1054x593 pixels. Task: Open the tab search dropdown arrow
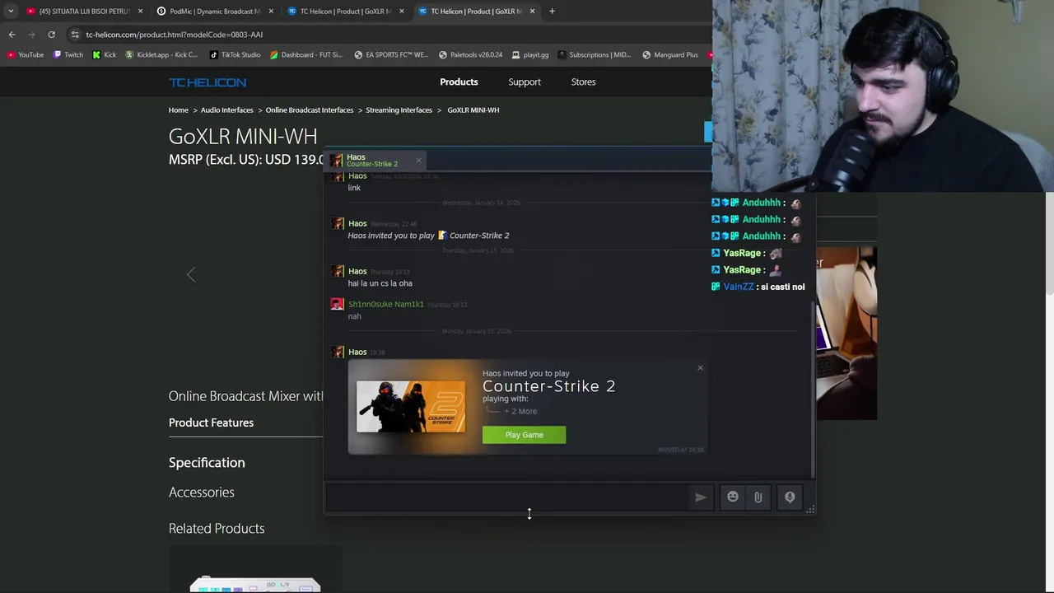tap(11, 12)
